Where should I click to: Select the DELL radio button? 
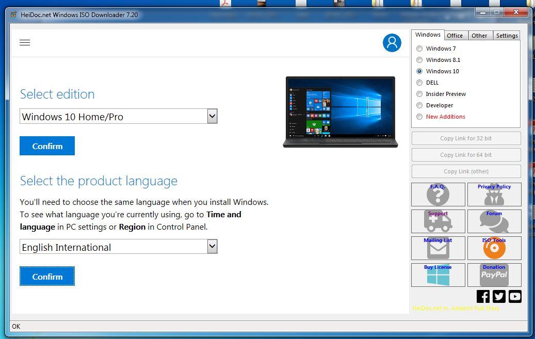(419, 82)
